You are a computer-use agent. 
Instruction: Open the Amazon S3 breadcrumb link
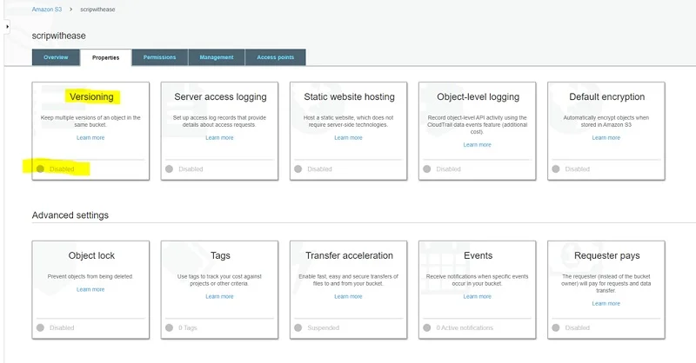[47, 10]
